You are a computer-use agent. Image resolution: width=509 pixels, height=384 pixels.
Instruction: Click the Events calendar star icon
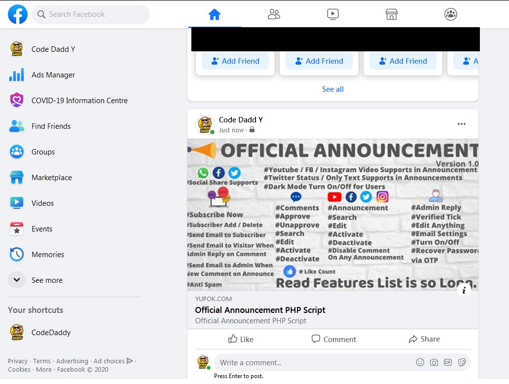click(x=17, y=229)
